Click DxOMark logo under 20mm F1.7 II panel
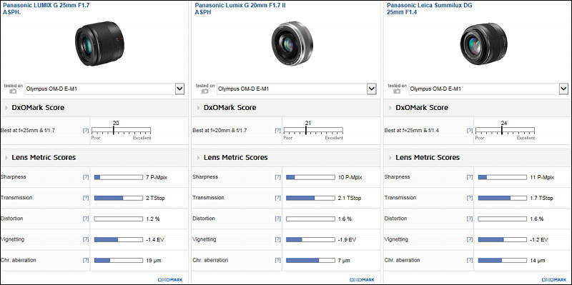 point(362,280)
